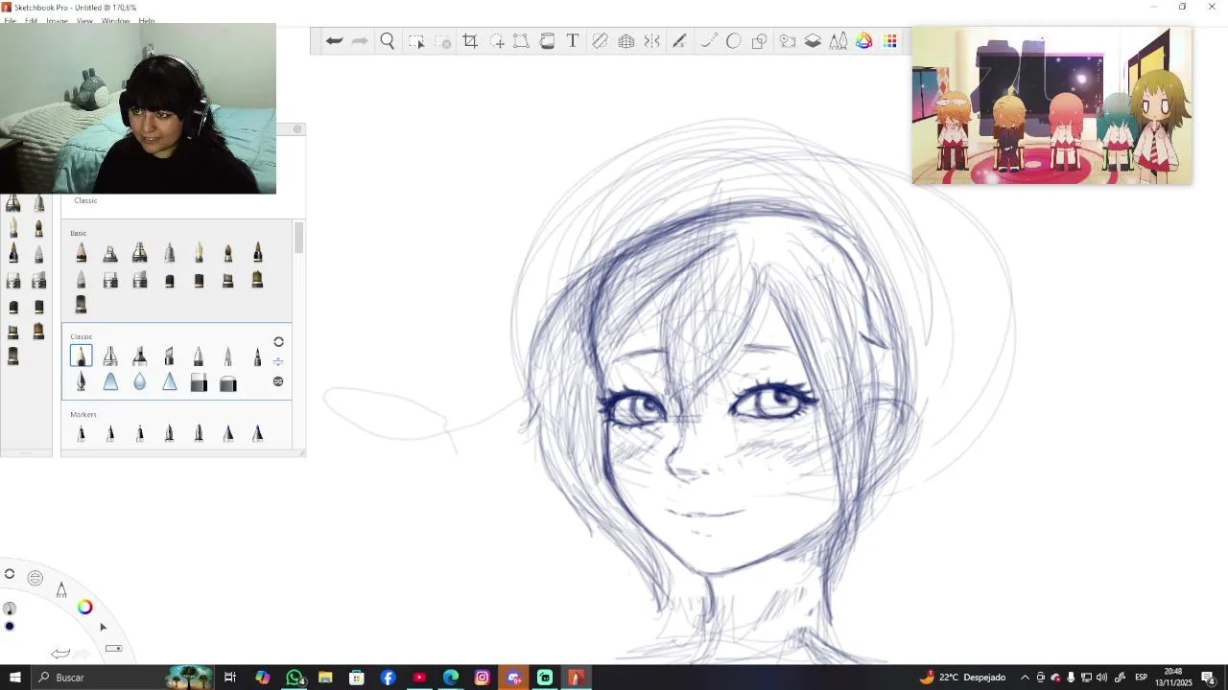Show the Layer editor panel
The width and height of the screenshot is (1228, 690).
coord(813,41)
